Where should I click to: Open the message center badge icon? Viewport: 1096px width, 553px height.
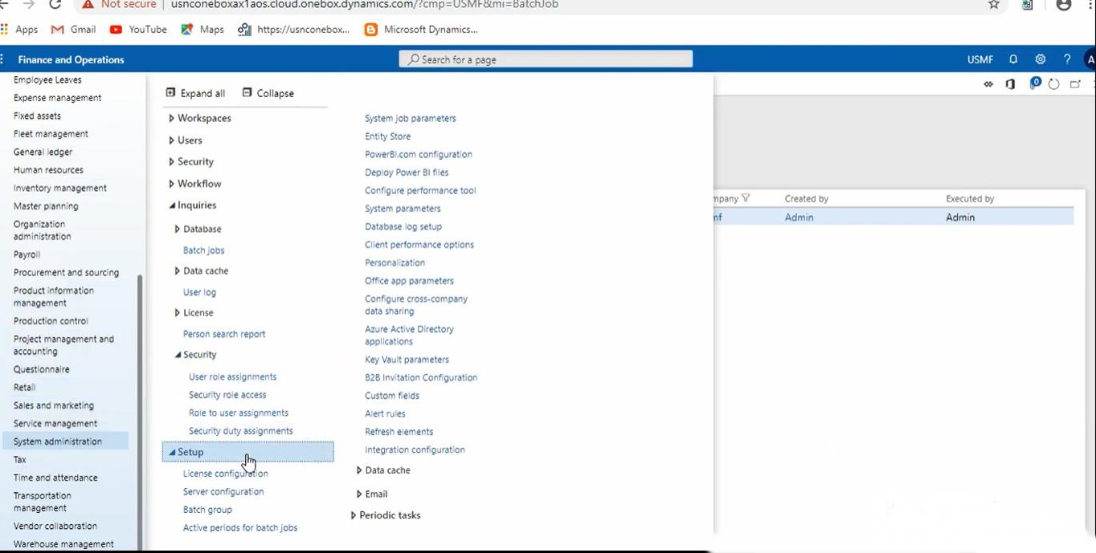point(1035,83)
